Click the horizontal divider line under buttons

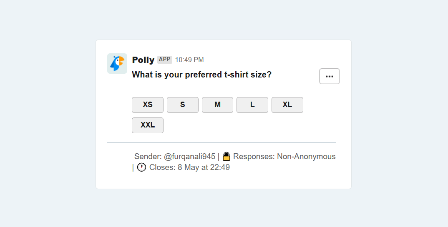coord(221,142)
